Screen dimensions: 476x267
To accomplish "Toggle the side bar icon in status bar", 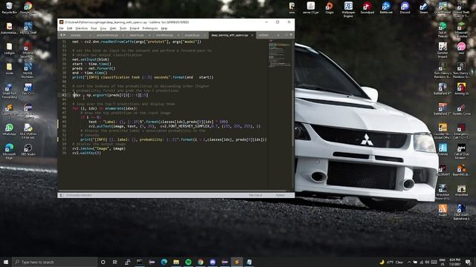I will click(x=61, y=195).
